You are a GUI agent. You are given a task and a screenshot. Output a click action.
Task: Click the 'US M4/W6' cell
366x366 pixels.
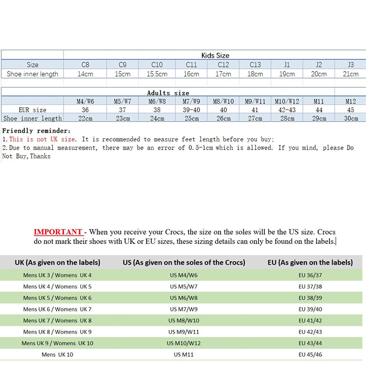184,275
